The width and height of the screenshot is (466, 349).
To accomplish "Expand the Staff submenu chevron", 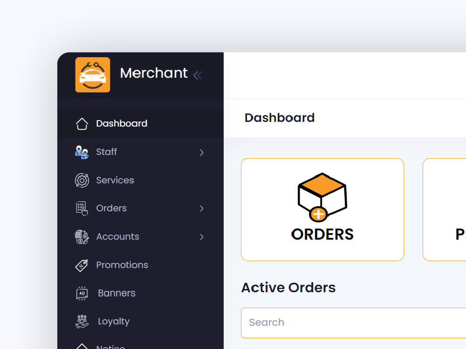I will pos(202,152).
